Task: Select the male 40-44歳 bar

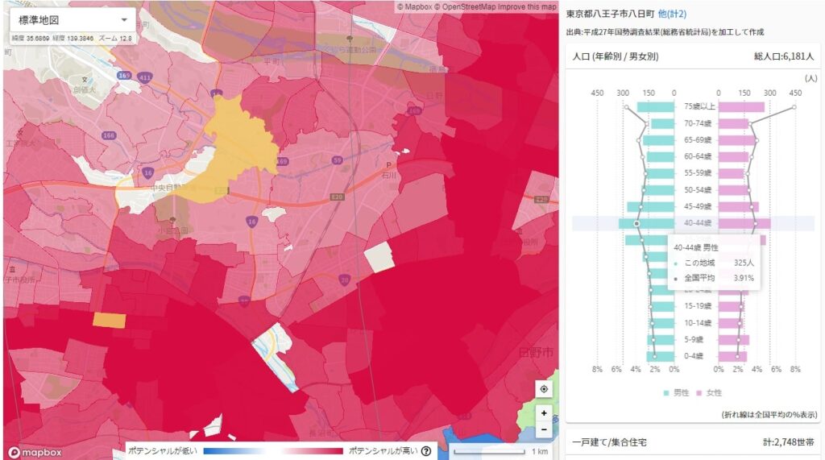Action: click(x=646, y=223)
